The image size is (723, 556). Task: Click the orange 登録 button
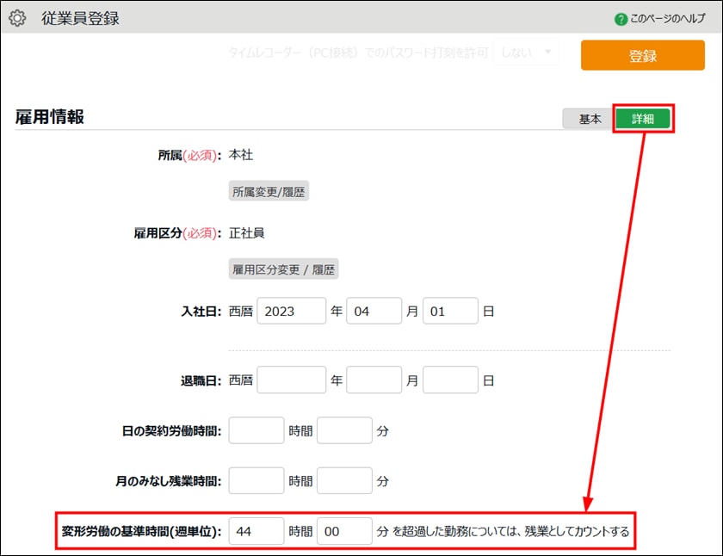(642, 55)
